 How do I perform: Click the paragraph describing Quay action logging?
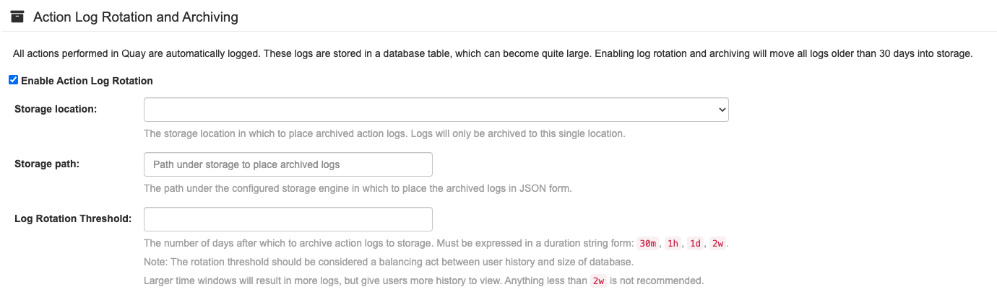point(493,54)
